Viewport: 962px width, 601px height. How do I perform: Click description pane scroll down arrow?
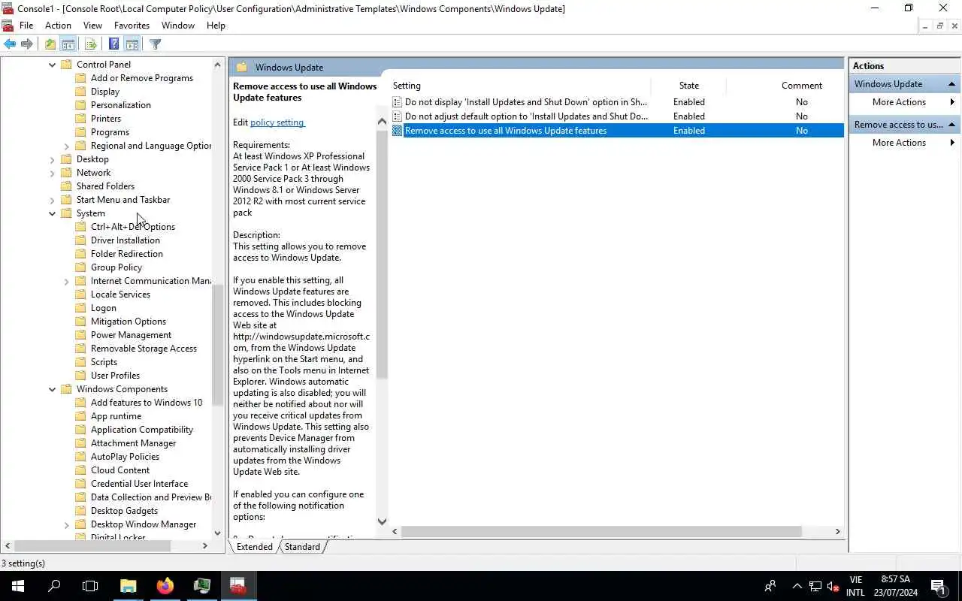pyautogui.click(x=382, y=521)
